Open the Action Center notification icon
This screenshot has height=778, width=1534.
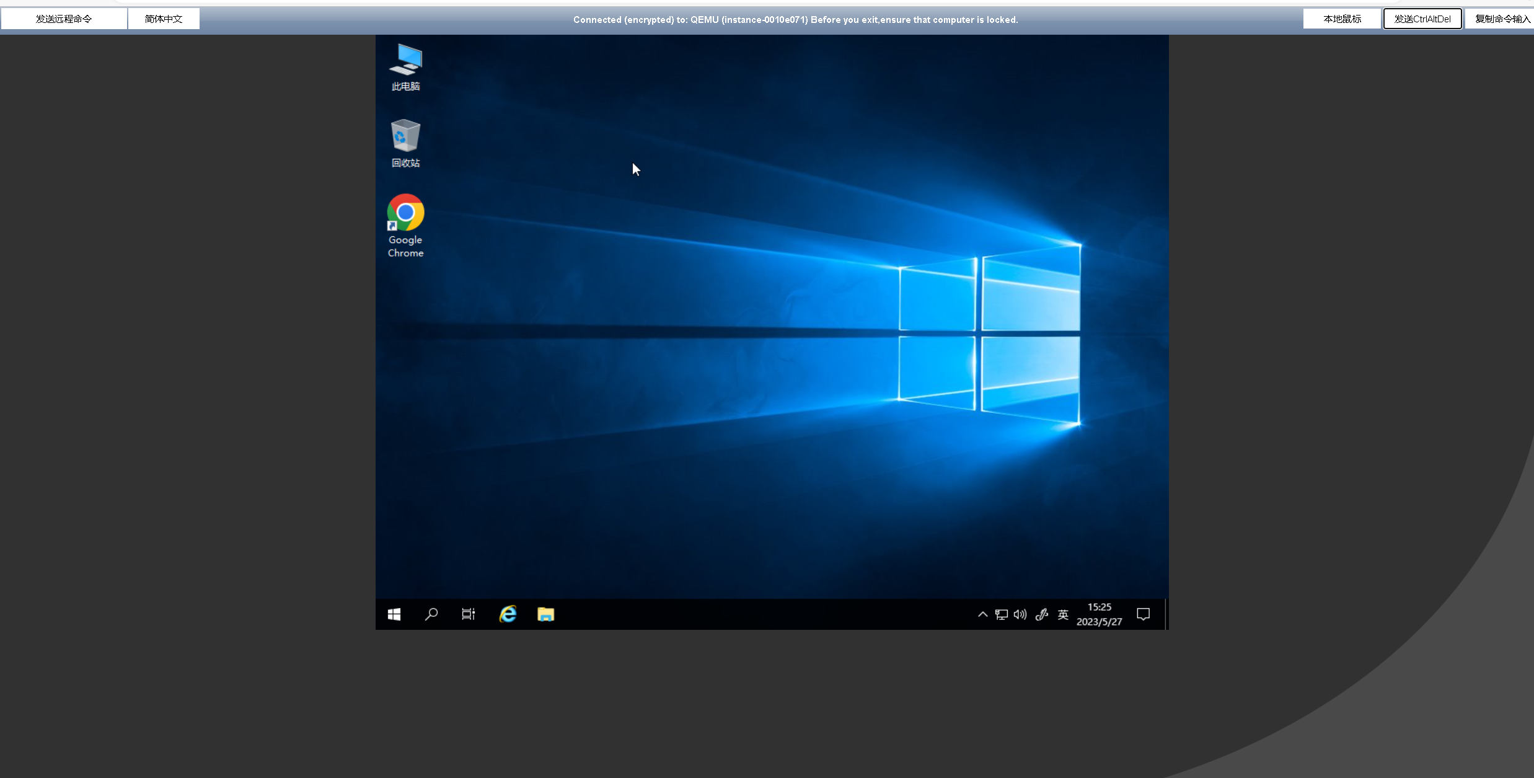1144,614
